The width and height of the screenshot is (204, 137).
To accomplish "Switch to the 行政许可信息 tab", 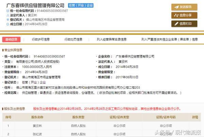I will (41, 39).
